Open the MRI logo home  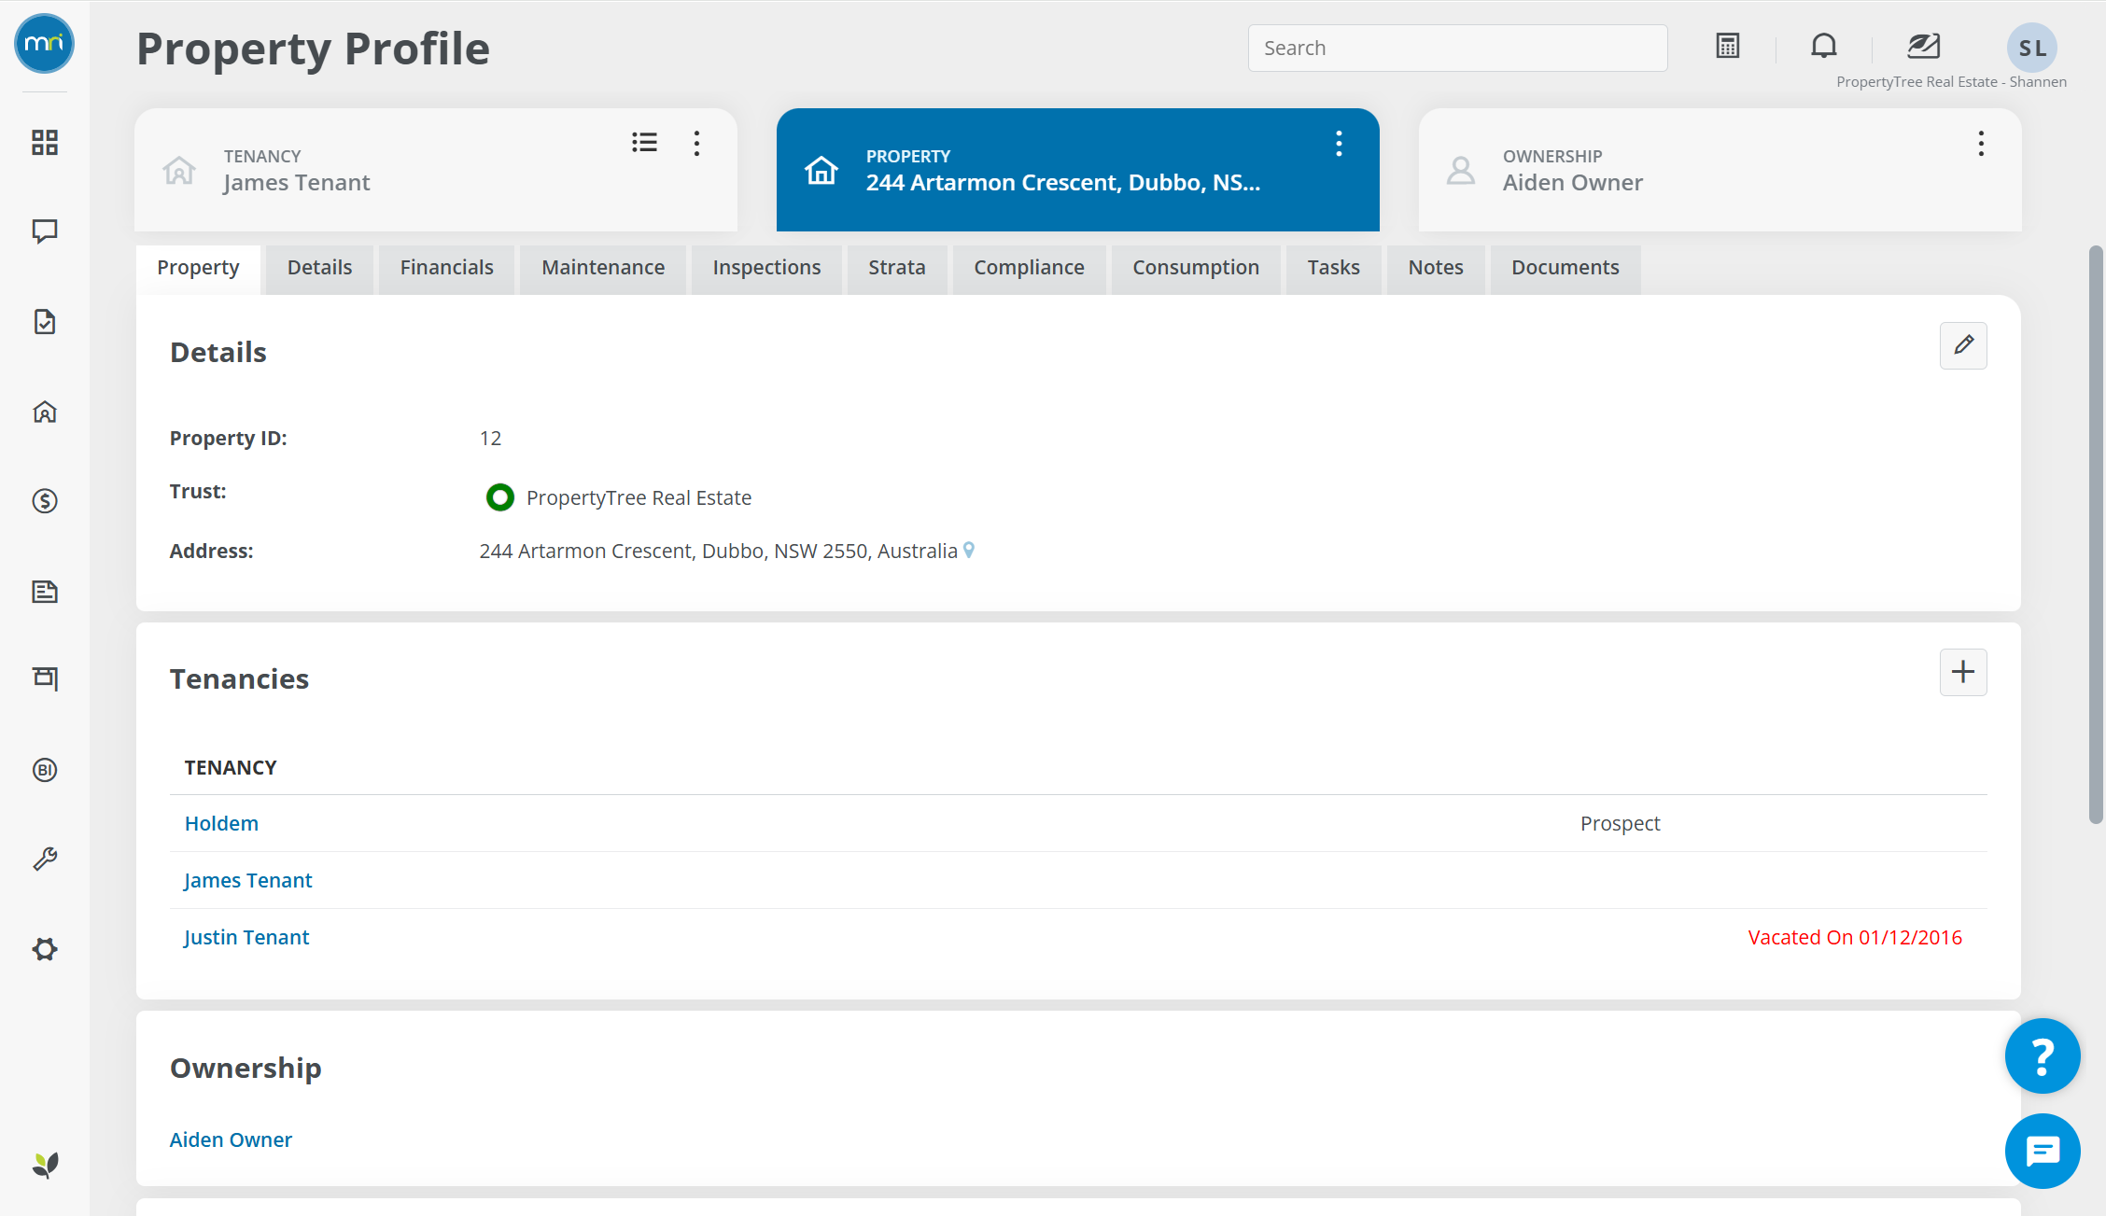pyautogui.click(x=44, y=43)
